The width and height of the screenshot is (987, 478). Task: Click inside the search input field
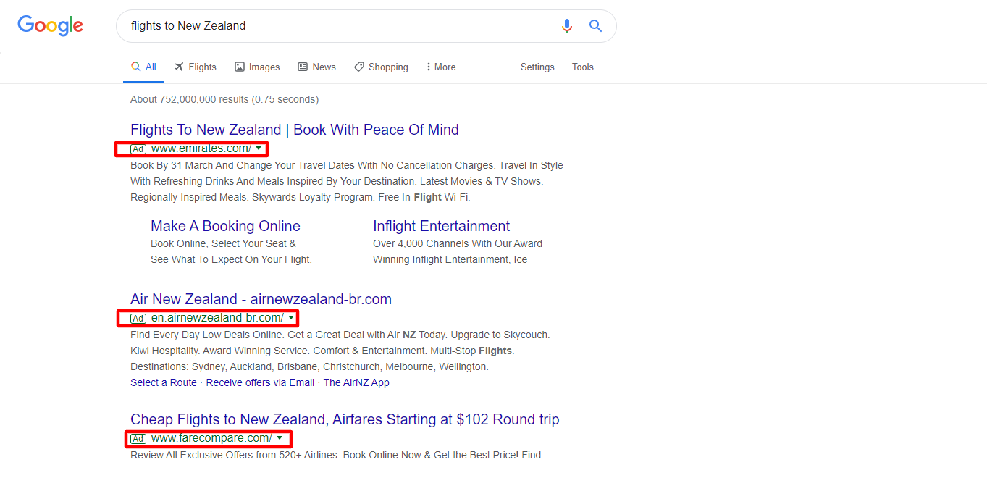click(326, 25)
